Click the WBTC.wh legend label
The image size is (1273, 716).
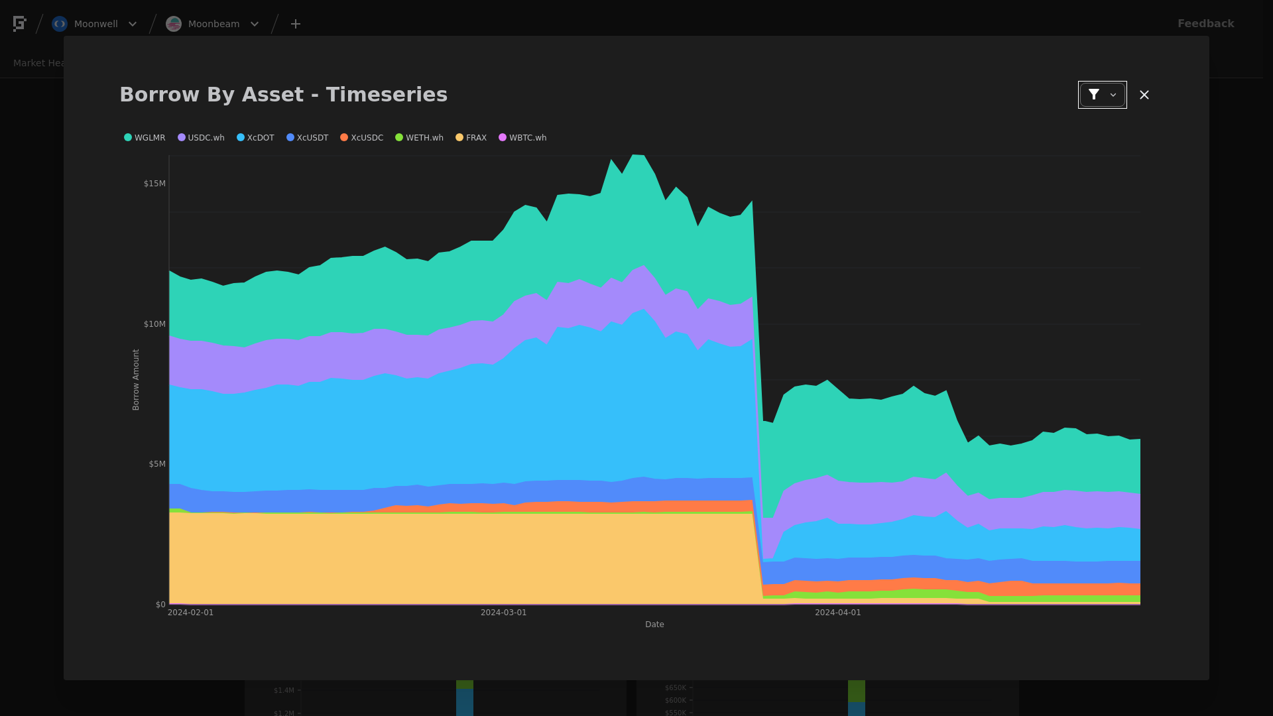528,138
